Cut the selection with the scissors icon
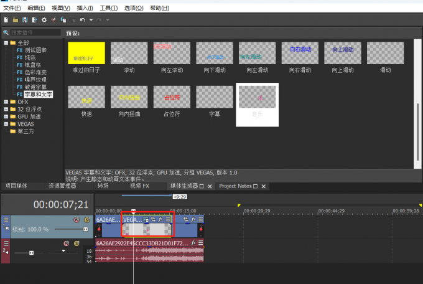Image resolution: width=423 pixels, height=284 pixels. (53, 20)
